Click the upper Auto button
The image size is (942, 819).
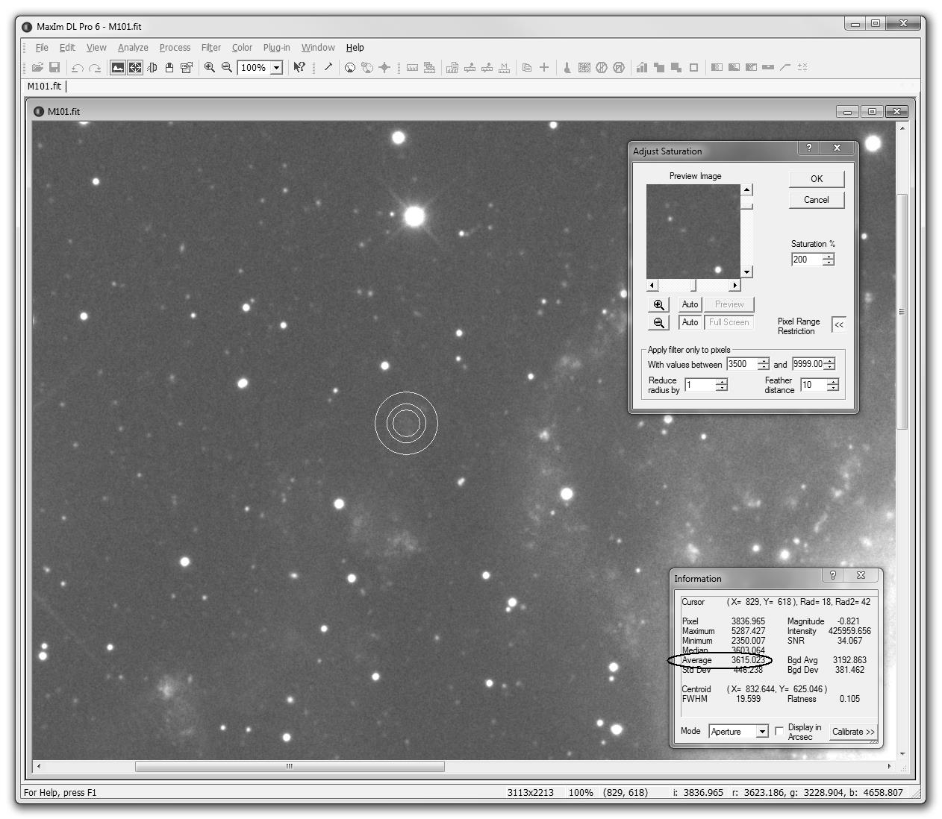(x=690, y=304)
